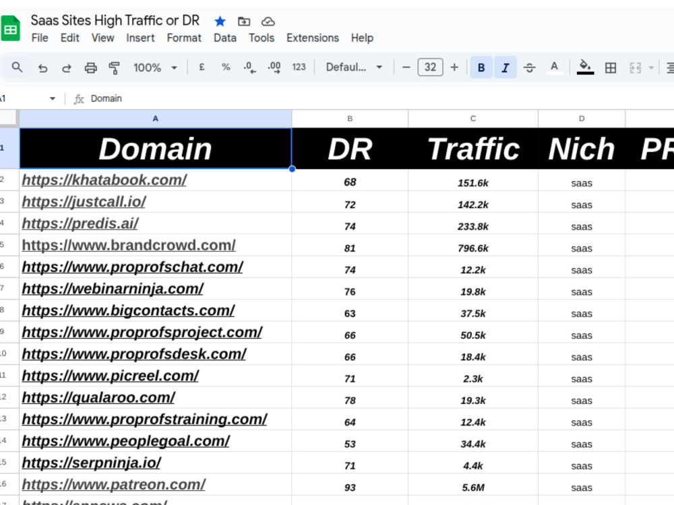Select the Nich header cell

tap(582, 149)
